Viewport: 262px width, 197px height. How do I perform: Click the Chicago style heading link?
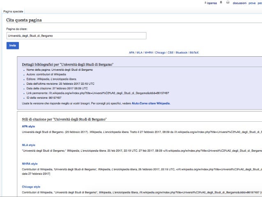(31, 187)
